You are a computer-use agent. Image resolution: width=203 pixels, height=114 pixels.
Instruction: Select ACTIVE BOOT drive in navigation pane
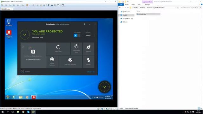point(128,18)
